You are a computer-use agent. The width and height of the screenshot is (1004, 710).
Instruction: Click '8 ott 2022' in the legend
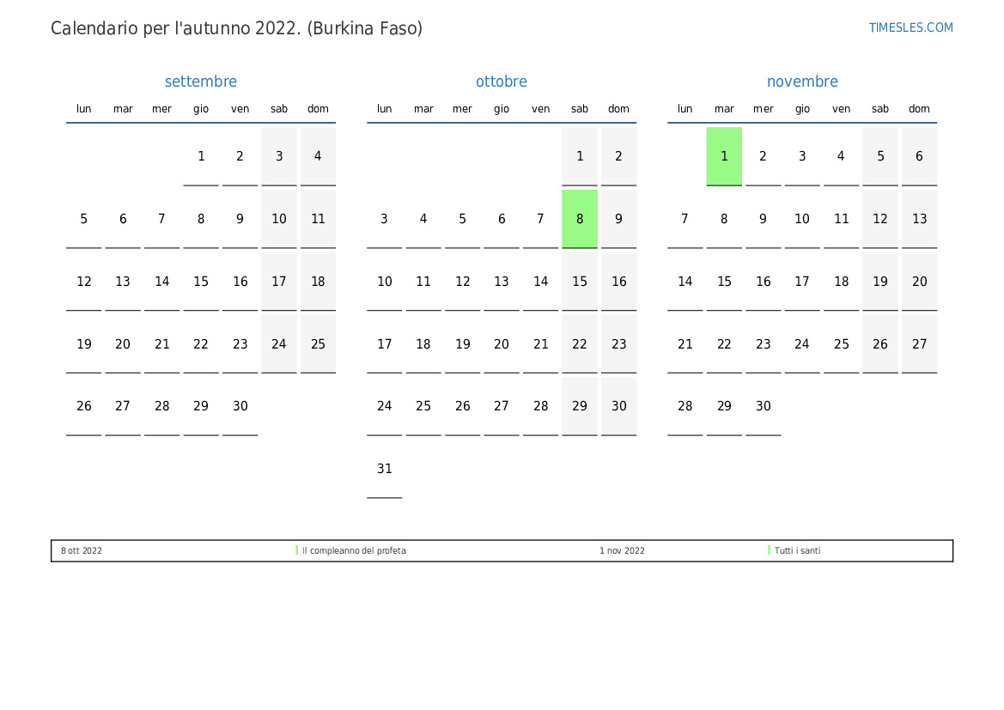click(82, 550)
